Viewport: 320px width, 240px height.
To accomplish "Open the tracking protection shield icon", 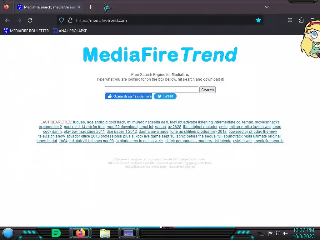I will (62, 20).
